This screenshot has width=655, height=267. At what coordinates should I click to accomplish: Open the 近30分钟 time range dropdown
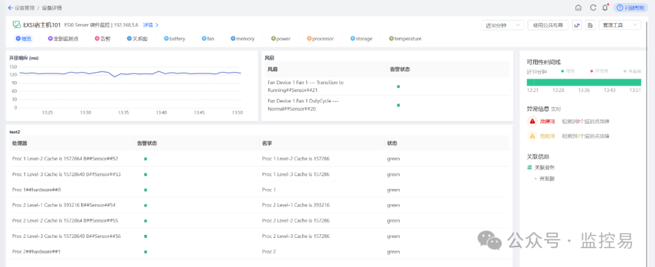503,25
